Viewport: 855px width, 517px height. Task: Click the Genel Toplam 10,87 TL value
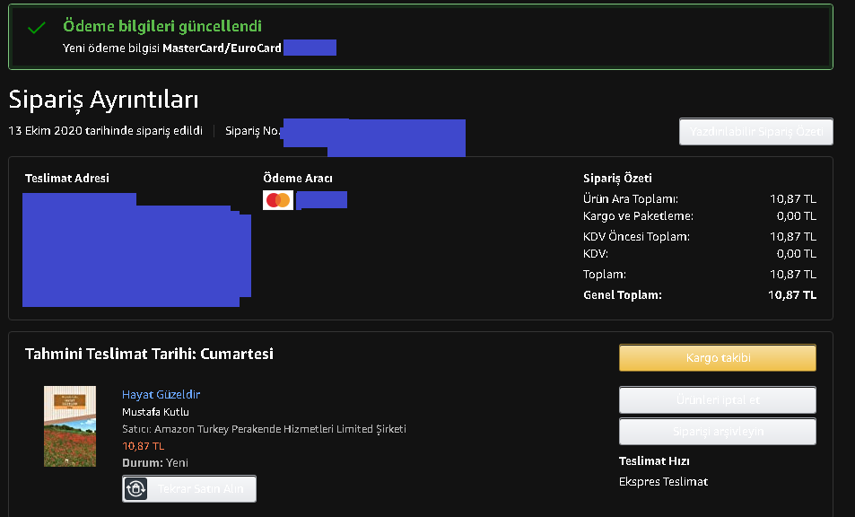pyautogui.click(x=791, y=295)
